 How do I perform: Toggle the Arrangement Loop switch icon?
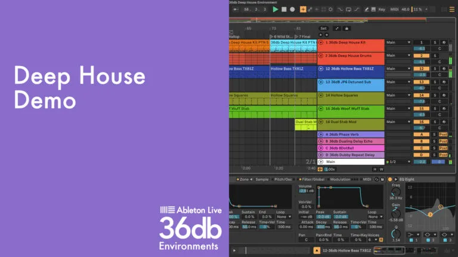pyautogui.click(x=348, y=10)
